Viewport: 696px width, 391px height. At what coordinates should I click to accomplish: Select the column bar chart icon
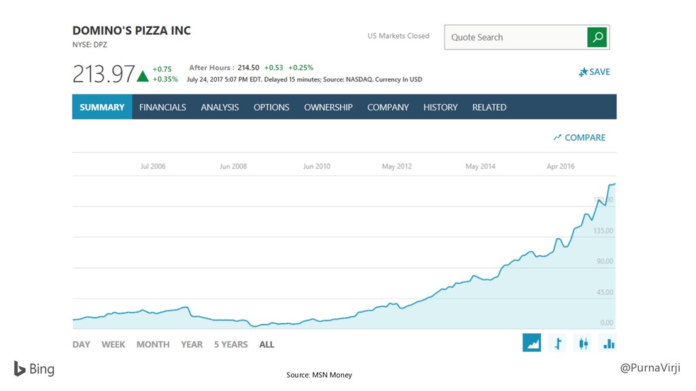[608, 343]
